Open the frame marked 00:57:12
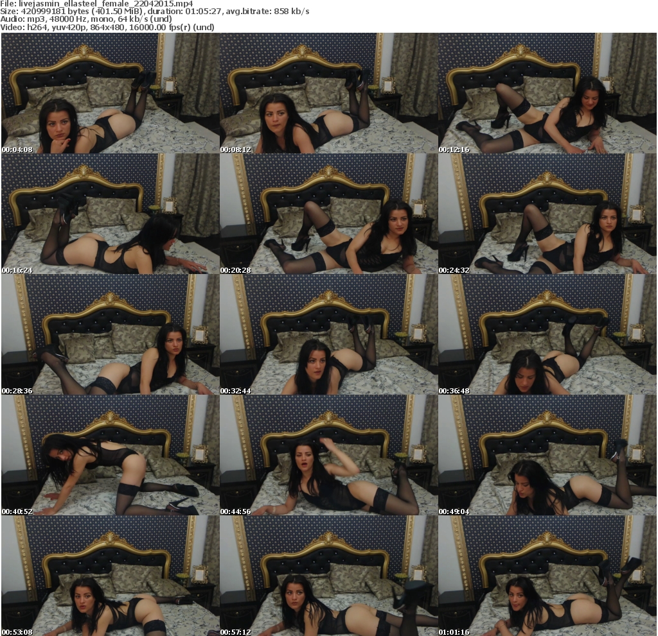The width and height of the screenshot is (658, 636). [x=328, y=576]
